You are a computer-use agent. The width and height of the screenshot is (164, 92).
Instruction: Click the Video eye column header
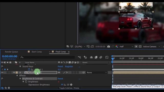point(2,62)
